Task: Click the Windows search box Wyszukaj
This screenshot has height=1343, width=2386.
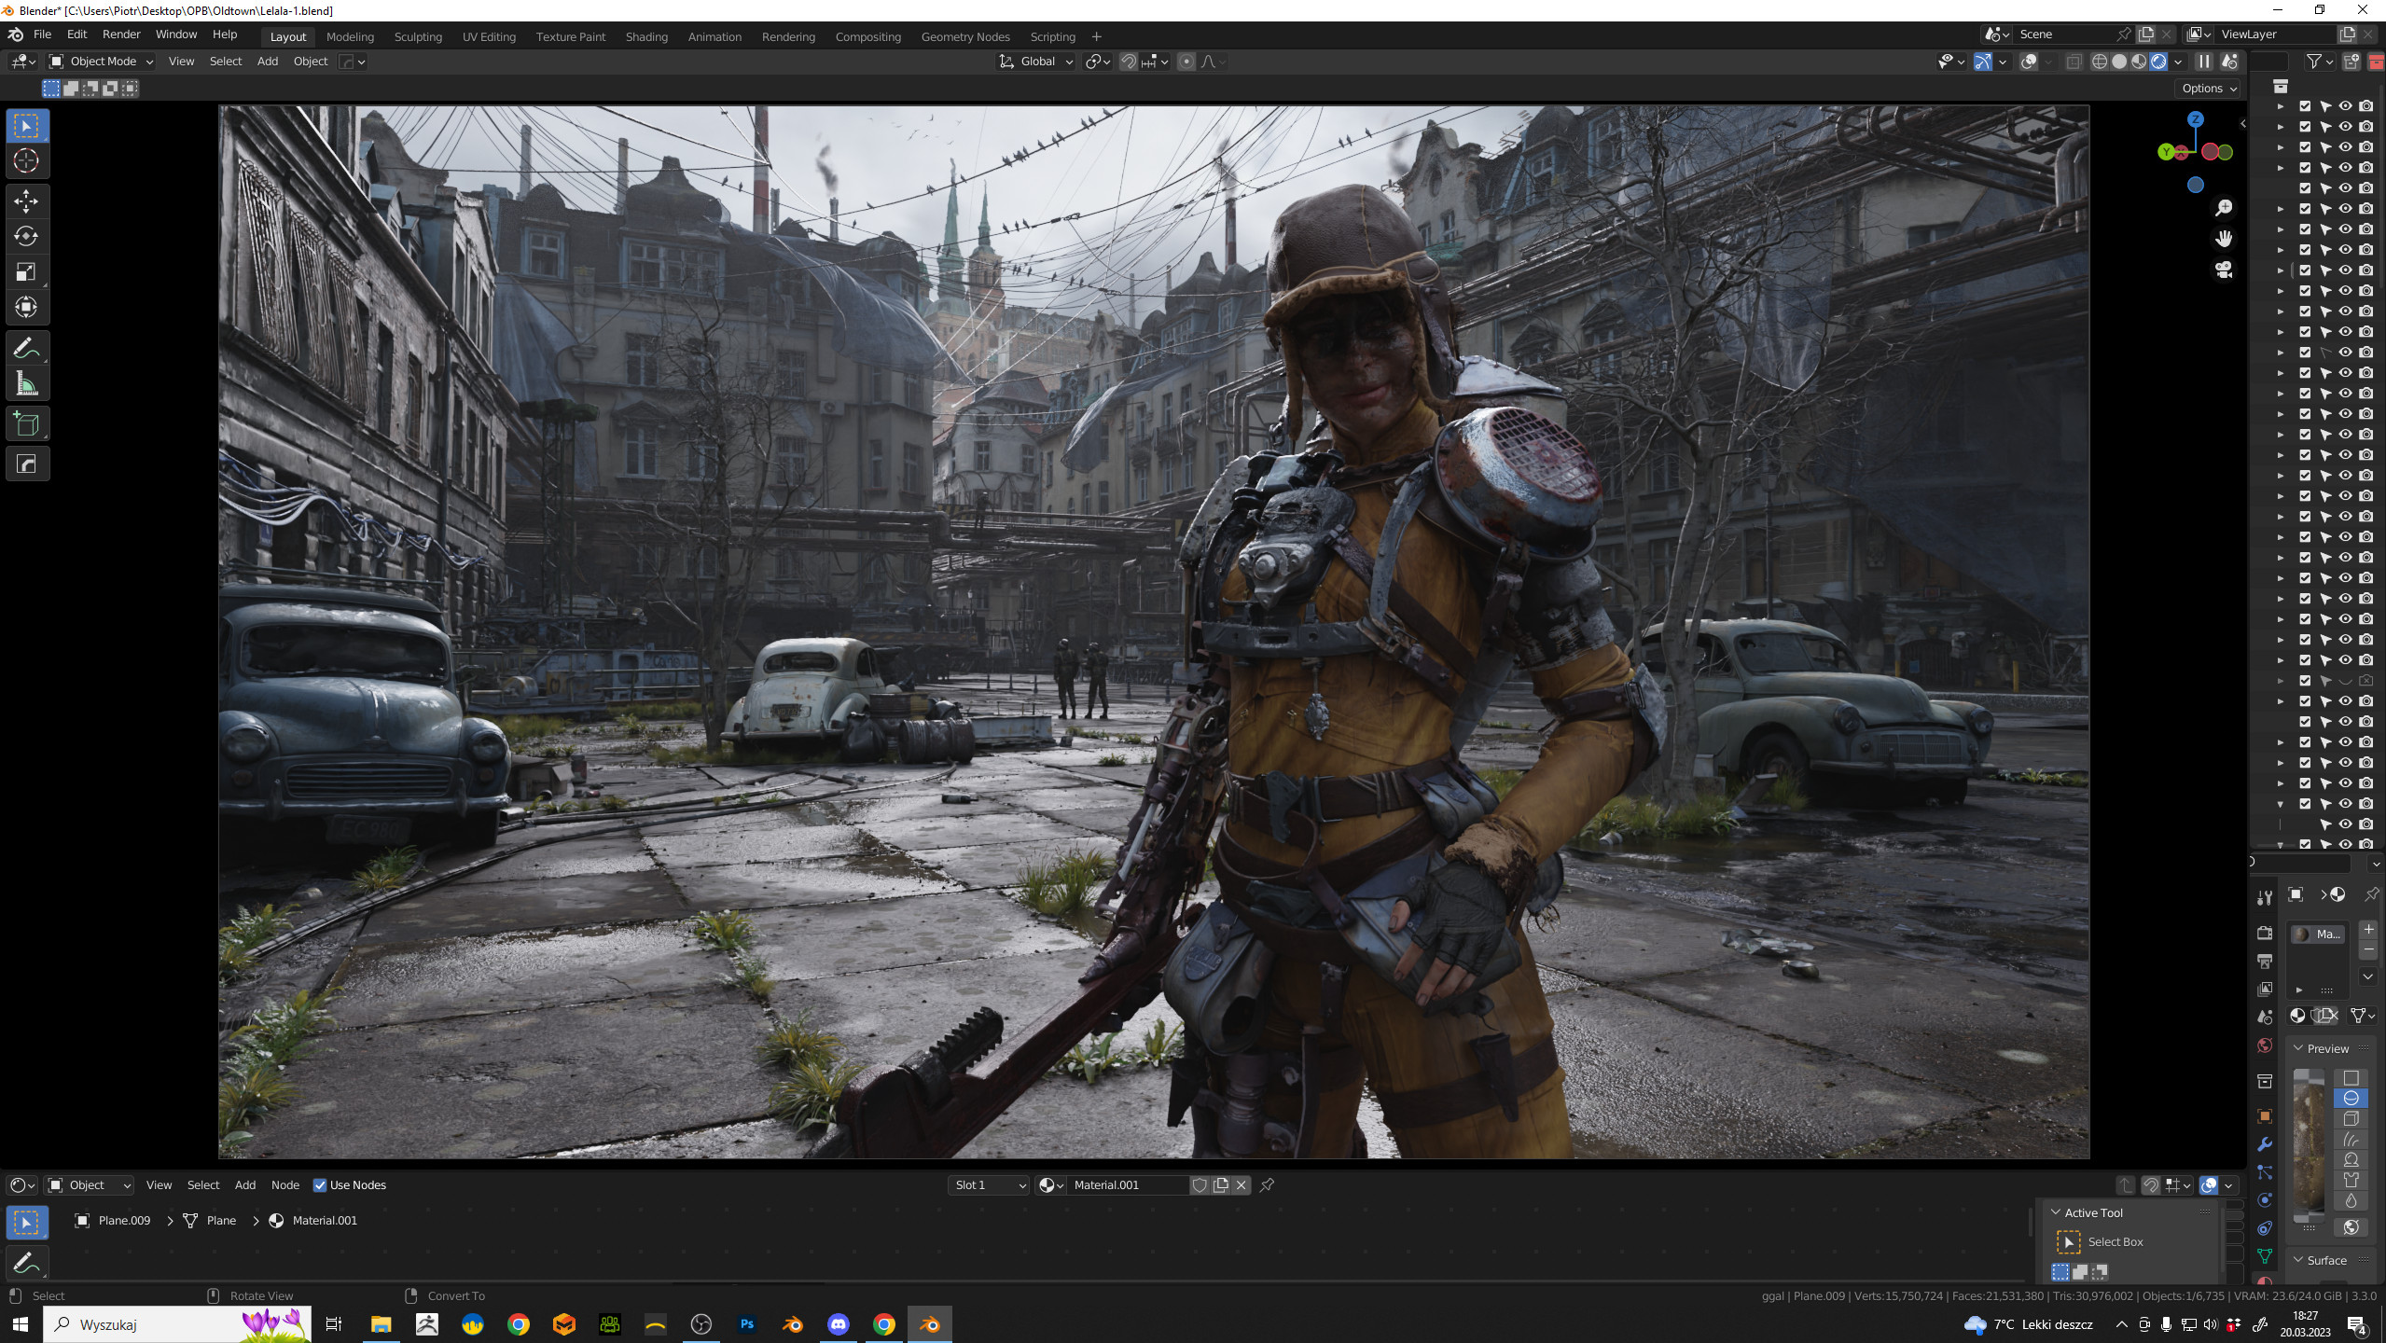Action: tap(177, 1324)
